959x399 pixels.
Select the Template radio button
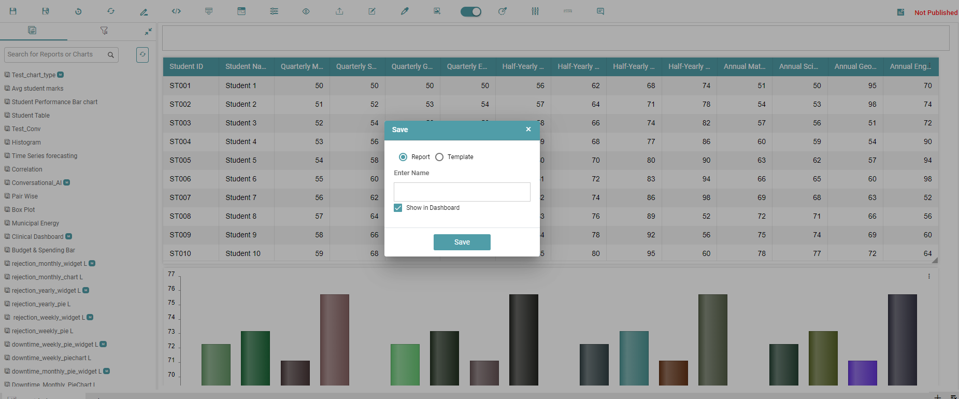tap(439, 157)
